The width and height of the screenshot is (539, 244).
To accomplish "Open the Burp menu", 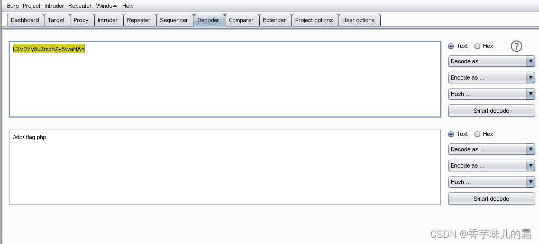I will [12, 6].
